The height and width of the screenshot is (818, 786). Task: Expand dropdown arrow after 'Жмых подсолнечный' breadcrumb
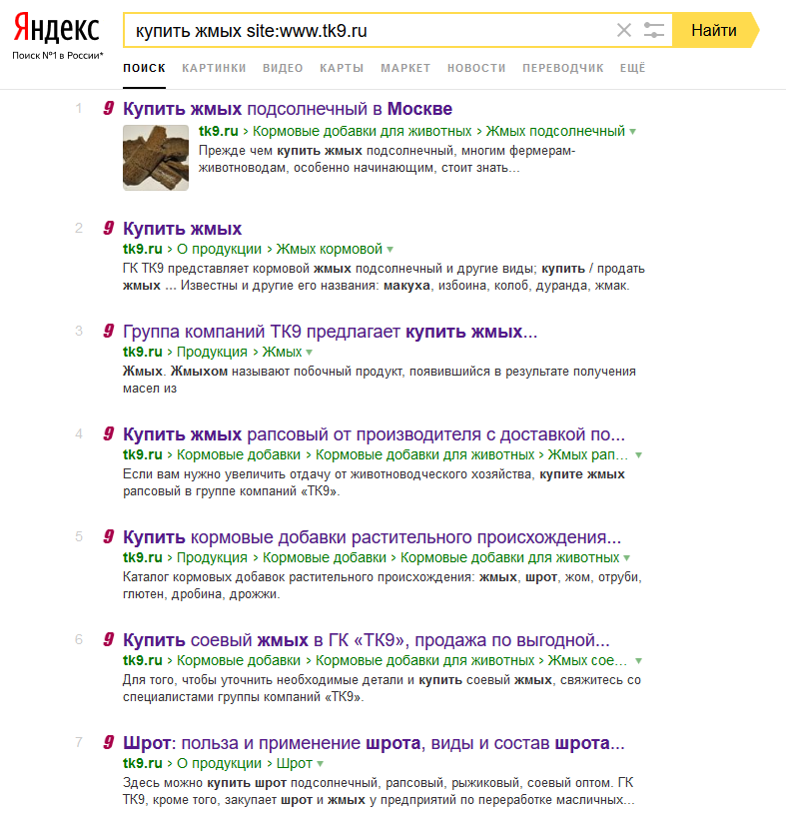[x=632, y=132]
